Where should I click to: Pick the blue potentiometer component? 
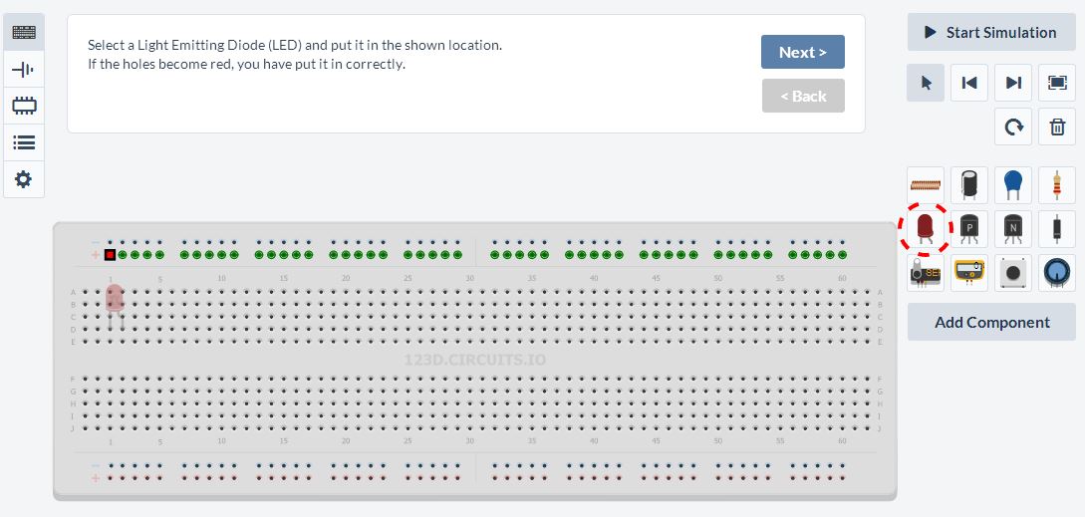click(1056, 273)
